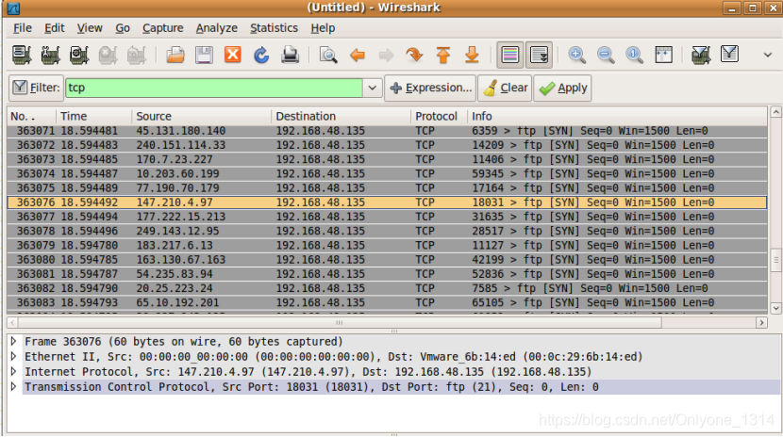This screenshot has width=783, height=437.
Task: Open the Help menu
Action: pos(323,28)
